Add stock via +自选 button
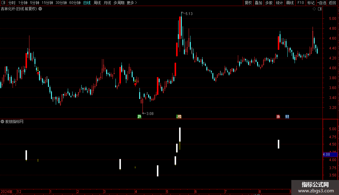Viewport: 339px width, 195px height. pyautogui.click(x=322, y=3)
